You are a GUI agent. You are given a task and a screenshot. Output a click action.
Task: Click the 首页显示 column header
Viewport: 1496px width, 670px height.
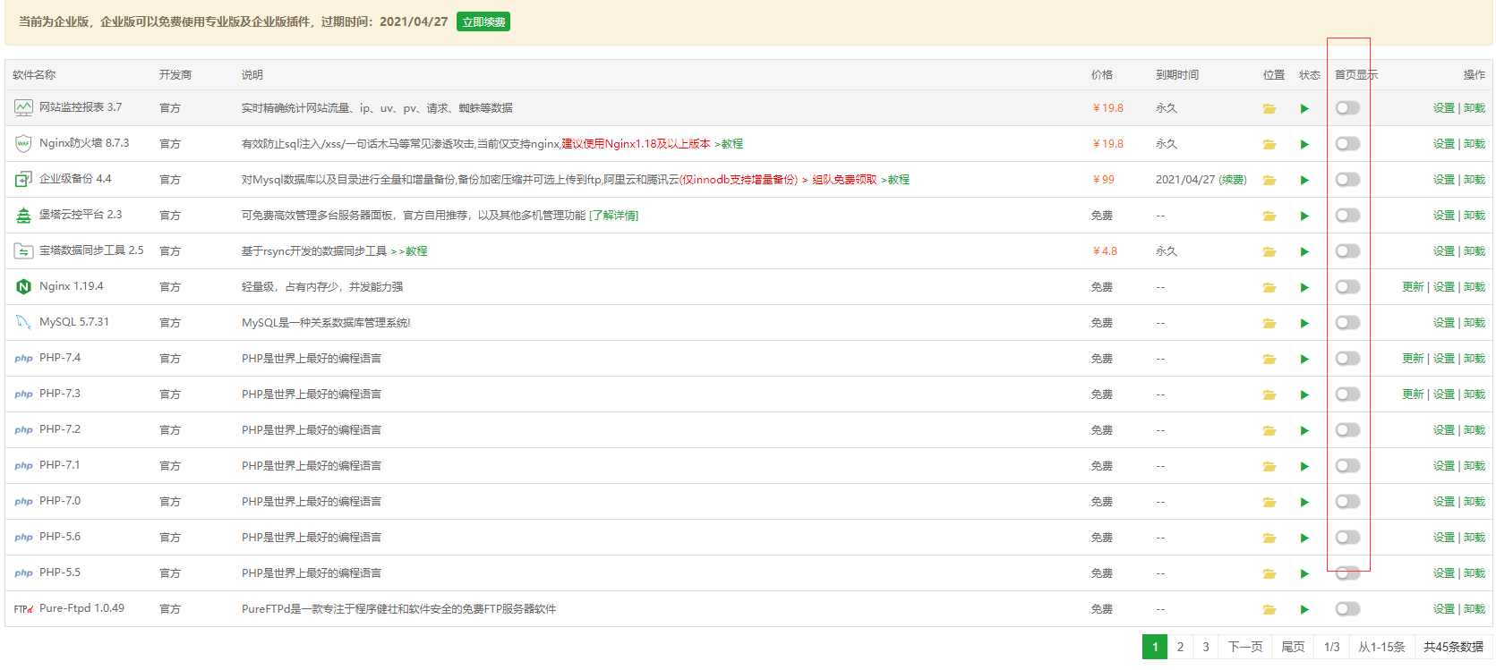(1356, 75)
